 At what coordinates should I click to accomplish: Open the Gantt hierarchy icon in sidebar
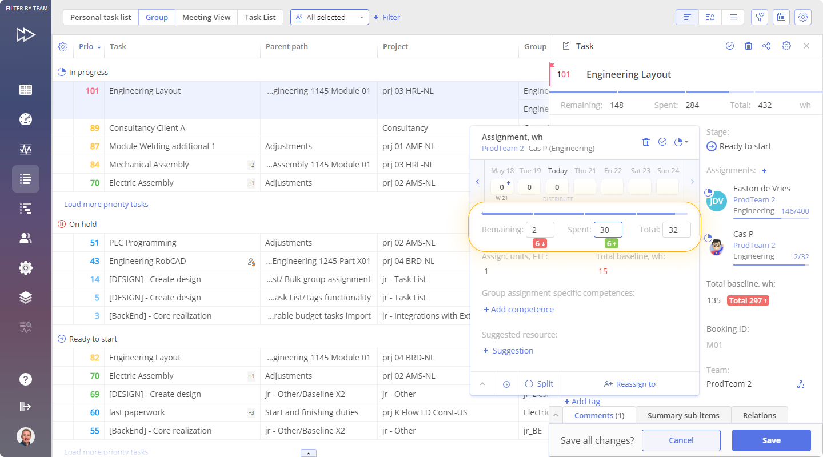[26, 209]
